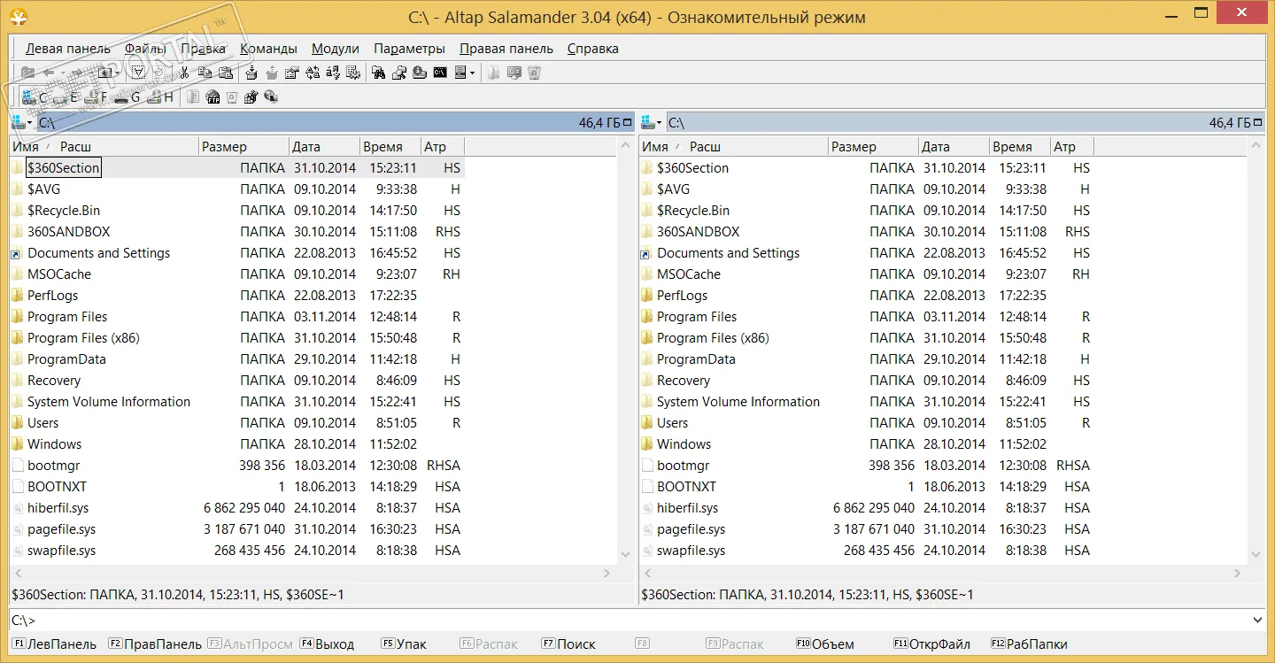Select ProgramData in the right panel

coord(696,359)
